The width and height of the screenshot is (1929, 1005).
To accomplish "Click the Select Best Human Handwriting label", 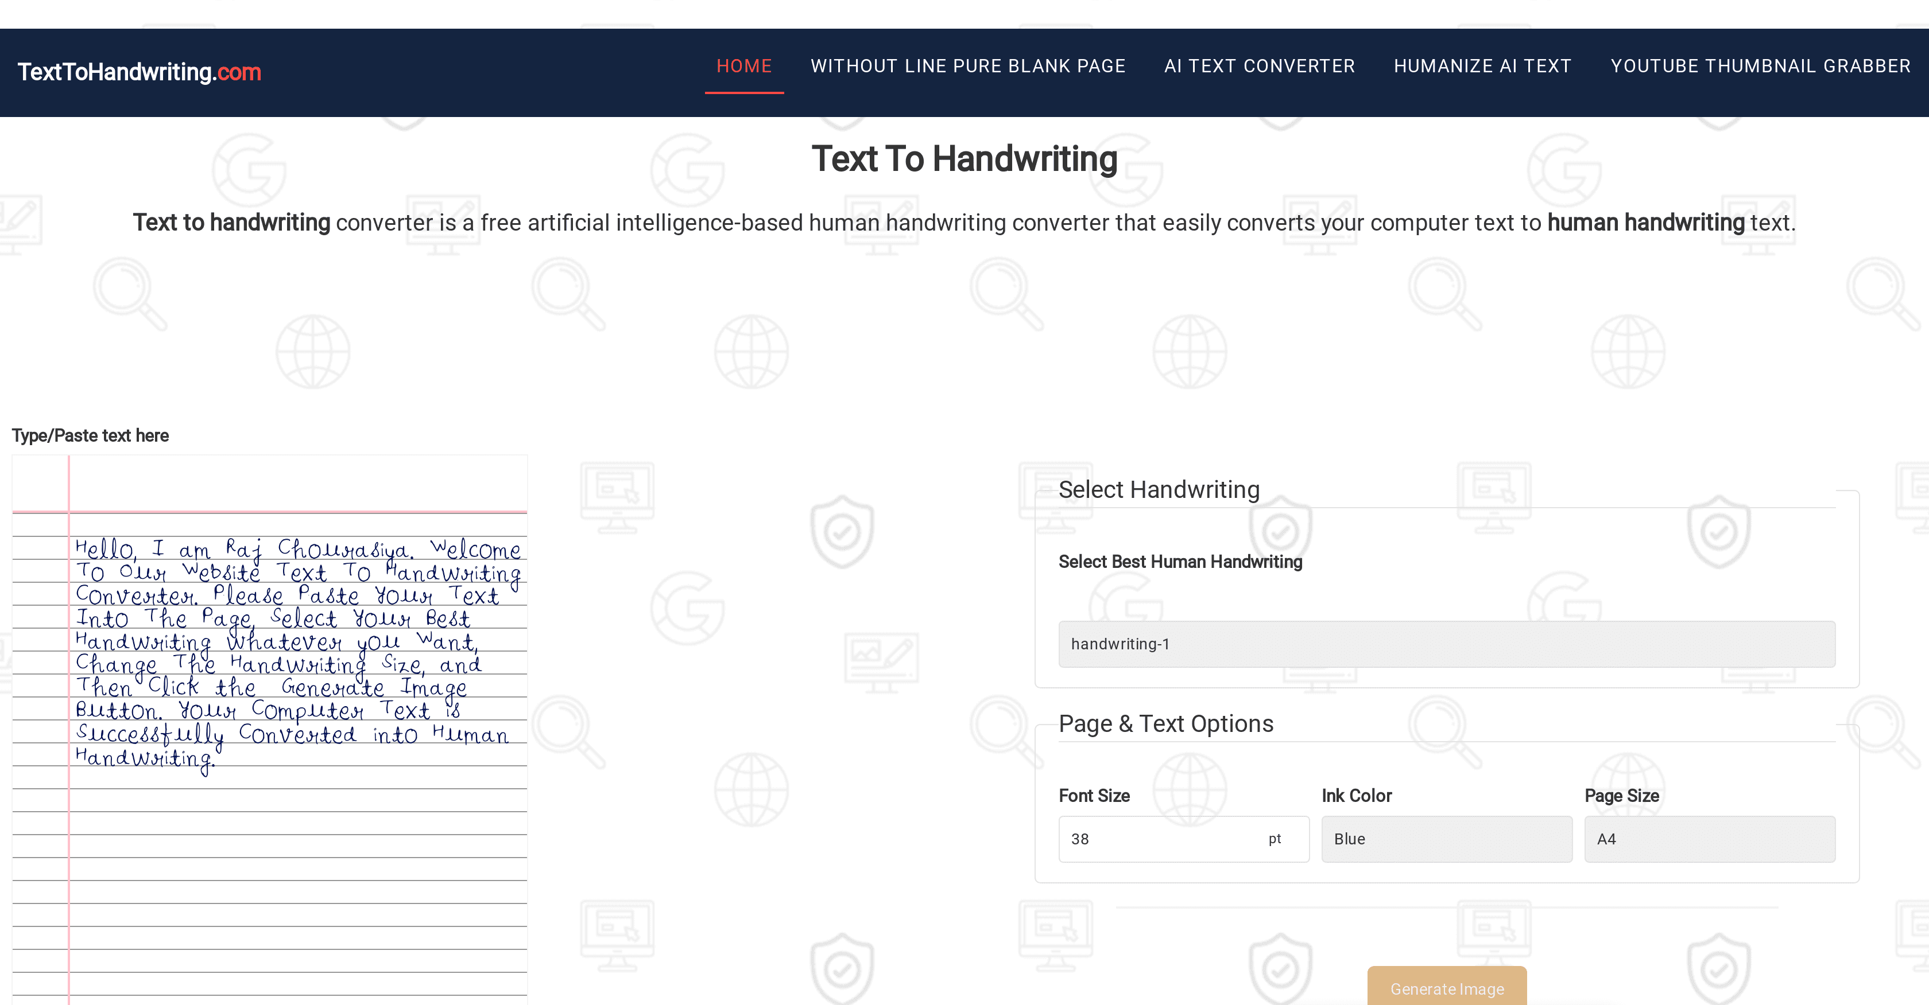I will (1179, 561).
